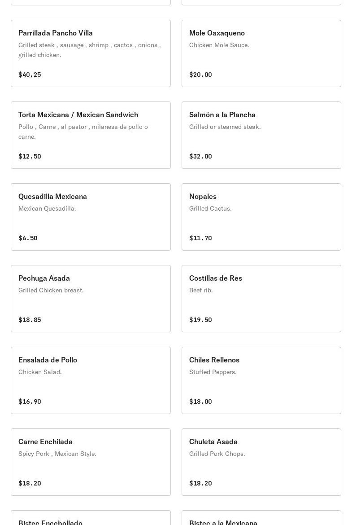Open the Bistec Encebollado item

click(91, 519)
